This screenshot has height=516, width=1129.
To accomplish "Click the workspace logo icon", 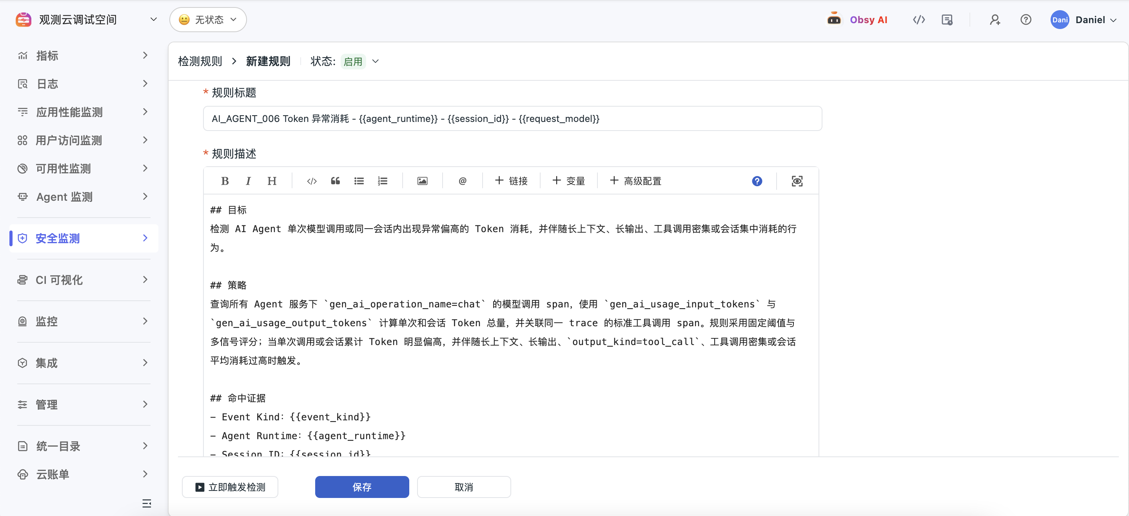I will pyautogui.click(x=24, y=20).
